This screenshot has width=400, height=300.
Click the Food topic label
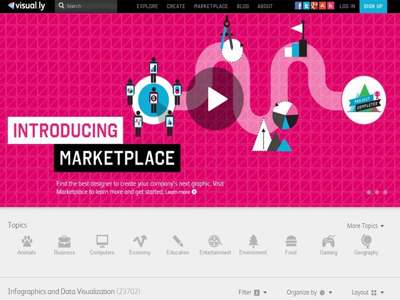click(x=290, y=252)
